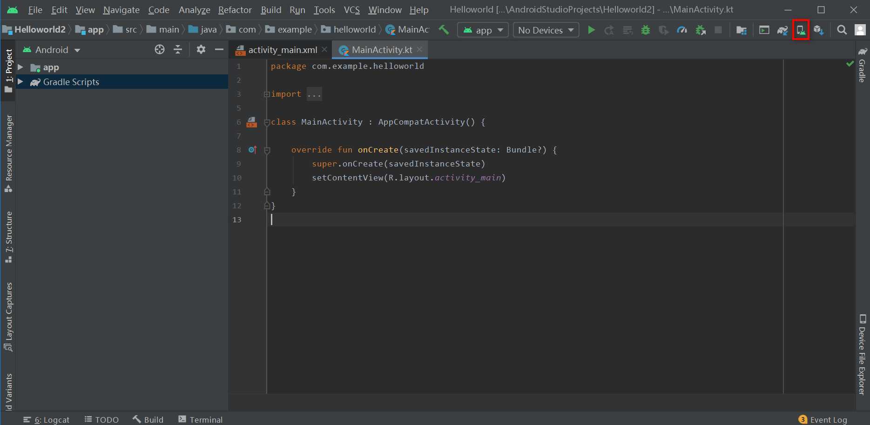Image resolution: width=870 pixels, height=425 pixels.
Task: Toggle the 7: Structure tool window
Action: click(x=9, y=237)
